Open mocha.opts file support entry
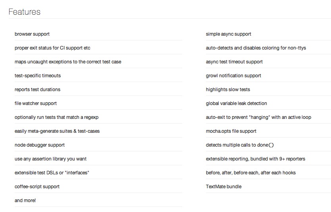The width and height of the screenshot is (331, 212). tap(231, 131)
